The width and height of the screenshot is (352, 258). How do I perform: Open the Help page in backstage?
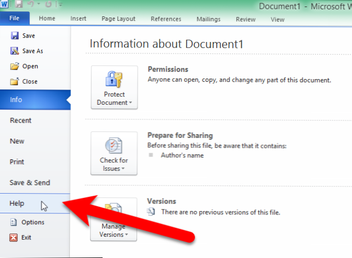(x=35, y=203)
